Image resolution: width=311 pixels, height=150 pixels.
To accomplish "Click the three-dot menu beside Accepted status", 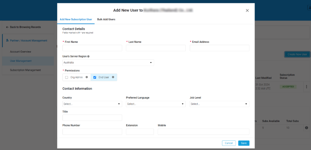I will point(306,86).
